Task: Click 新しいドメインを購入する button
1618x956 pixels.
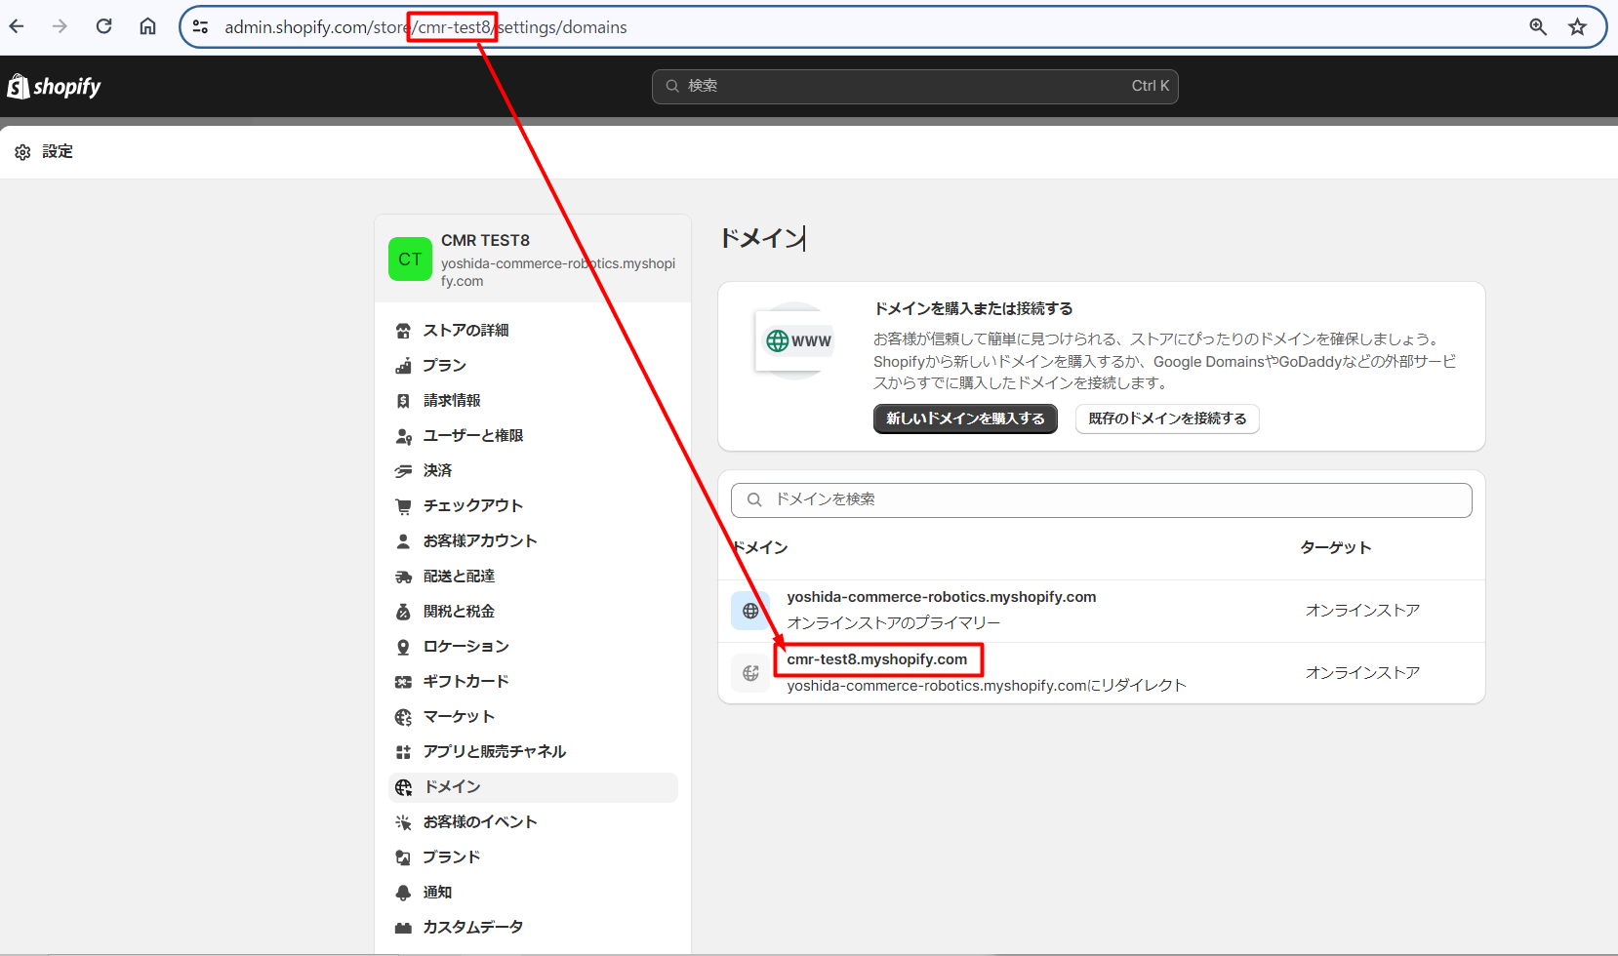Action: pos(965,418)
